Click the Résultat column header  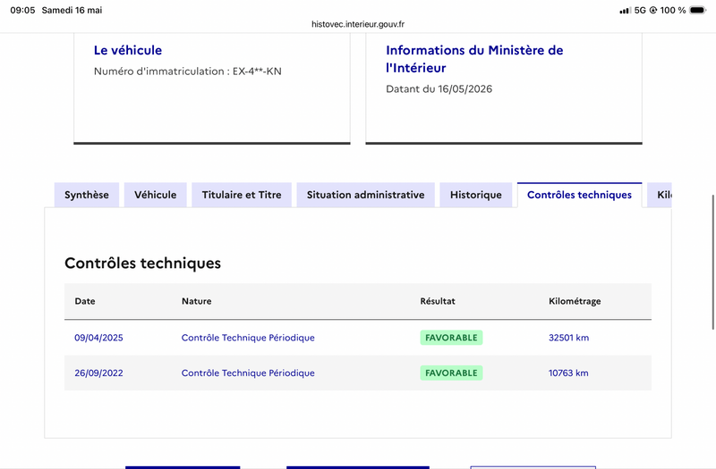(438, 301)
